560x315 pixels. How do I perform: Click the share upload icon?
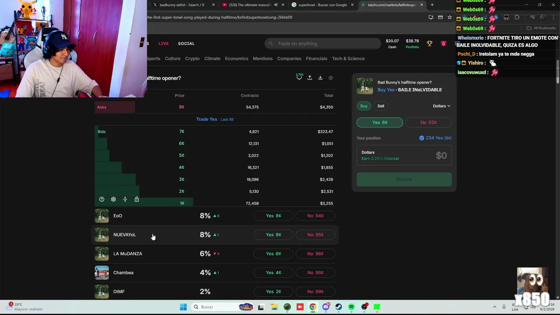(310, 78)
